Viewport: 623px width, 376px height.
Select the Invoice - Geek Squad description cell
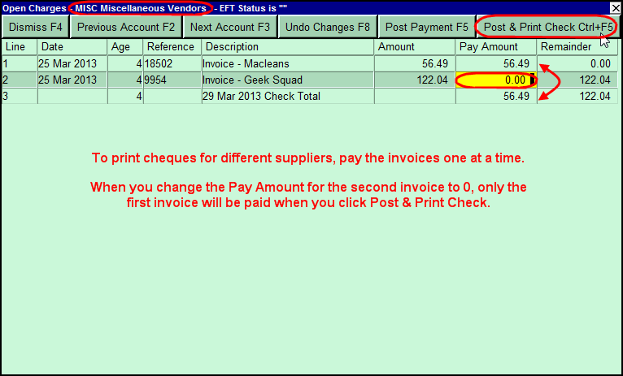pos(288,80)
